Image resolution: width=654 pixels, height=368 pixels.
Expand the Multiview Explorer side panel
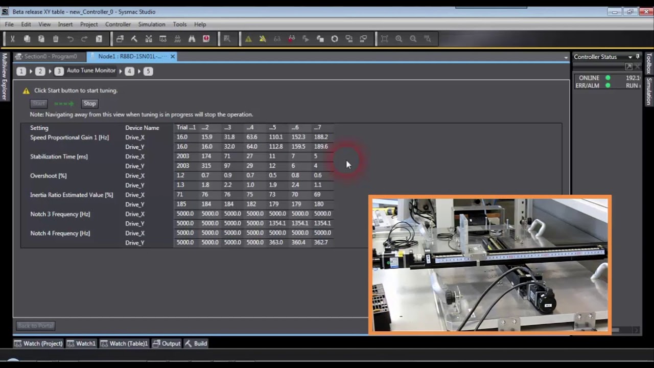pos(5,77)
